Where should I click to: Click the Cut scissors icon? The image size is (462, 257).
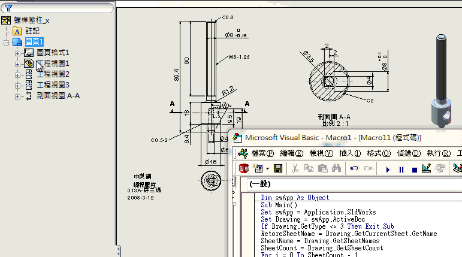click(295, 168)
